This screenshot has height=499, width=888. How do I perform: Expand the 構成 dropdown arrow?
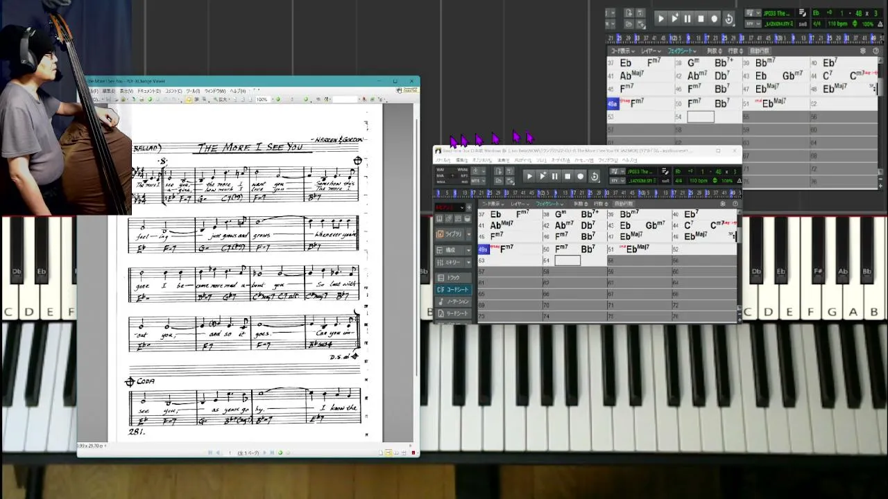click(468, 249)
